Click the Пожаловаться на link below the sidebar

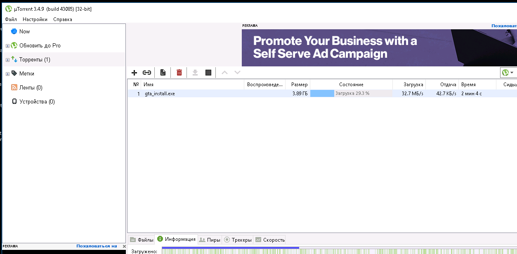pyautogui.click(x=97, y=246)
